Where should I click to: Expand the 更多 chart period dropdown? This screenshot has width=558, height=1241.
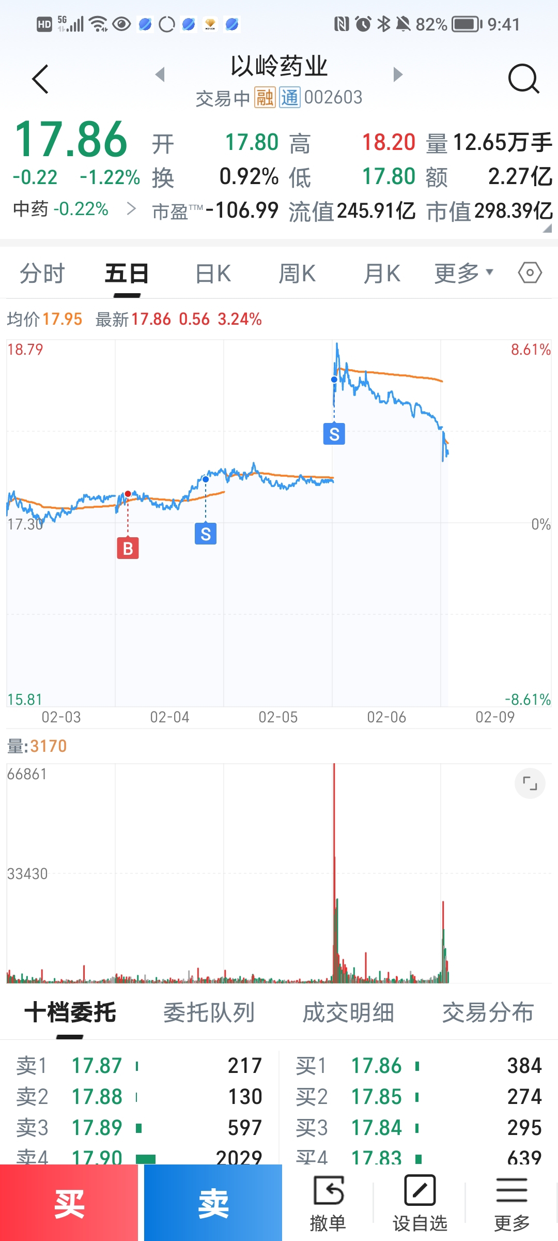[463, 273]
